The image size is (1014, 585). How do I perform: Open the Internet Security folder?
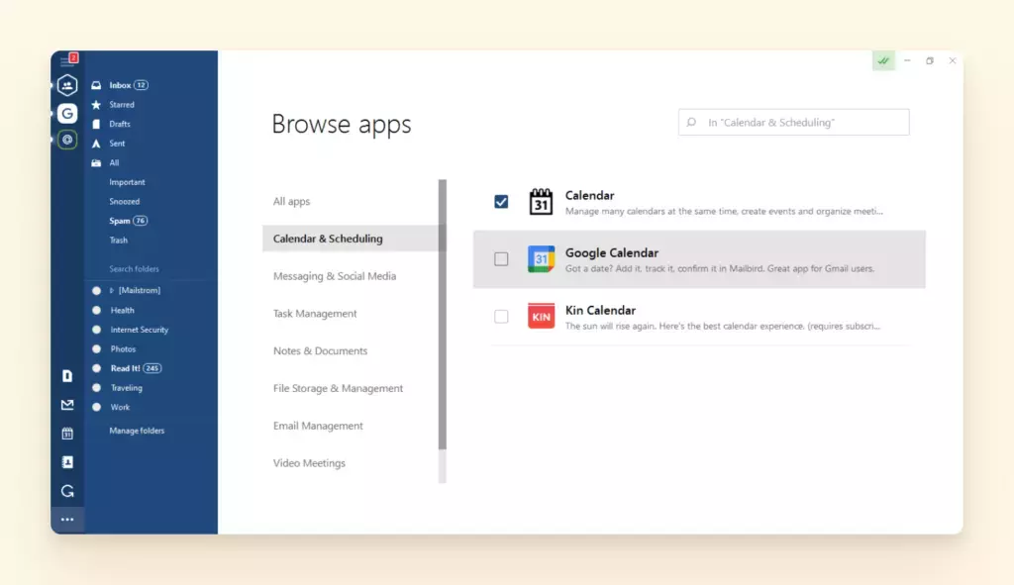pyautogui.click(x=139, y=330)
